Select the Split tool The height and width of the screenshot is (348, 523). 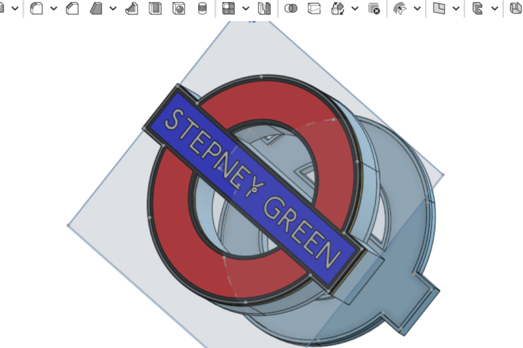point(314,8)
